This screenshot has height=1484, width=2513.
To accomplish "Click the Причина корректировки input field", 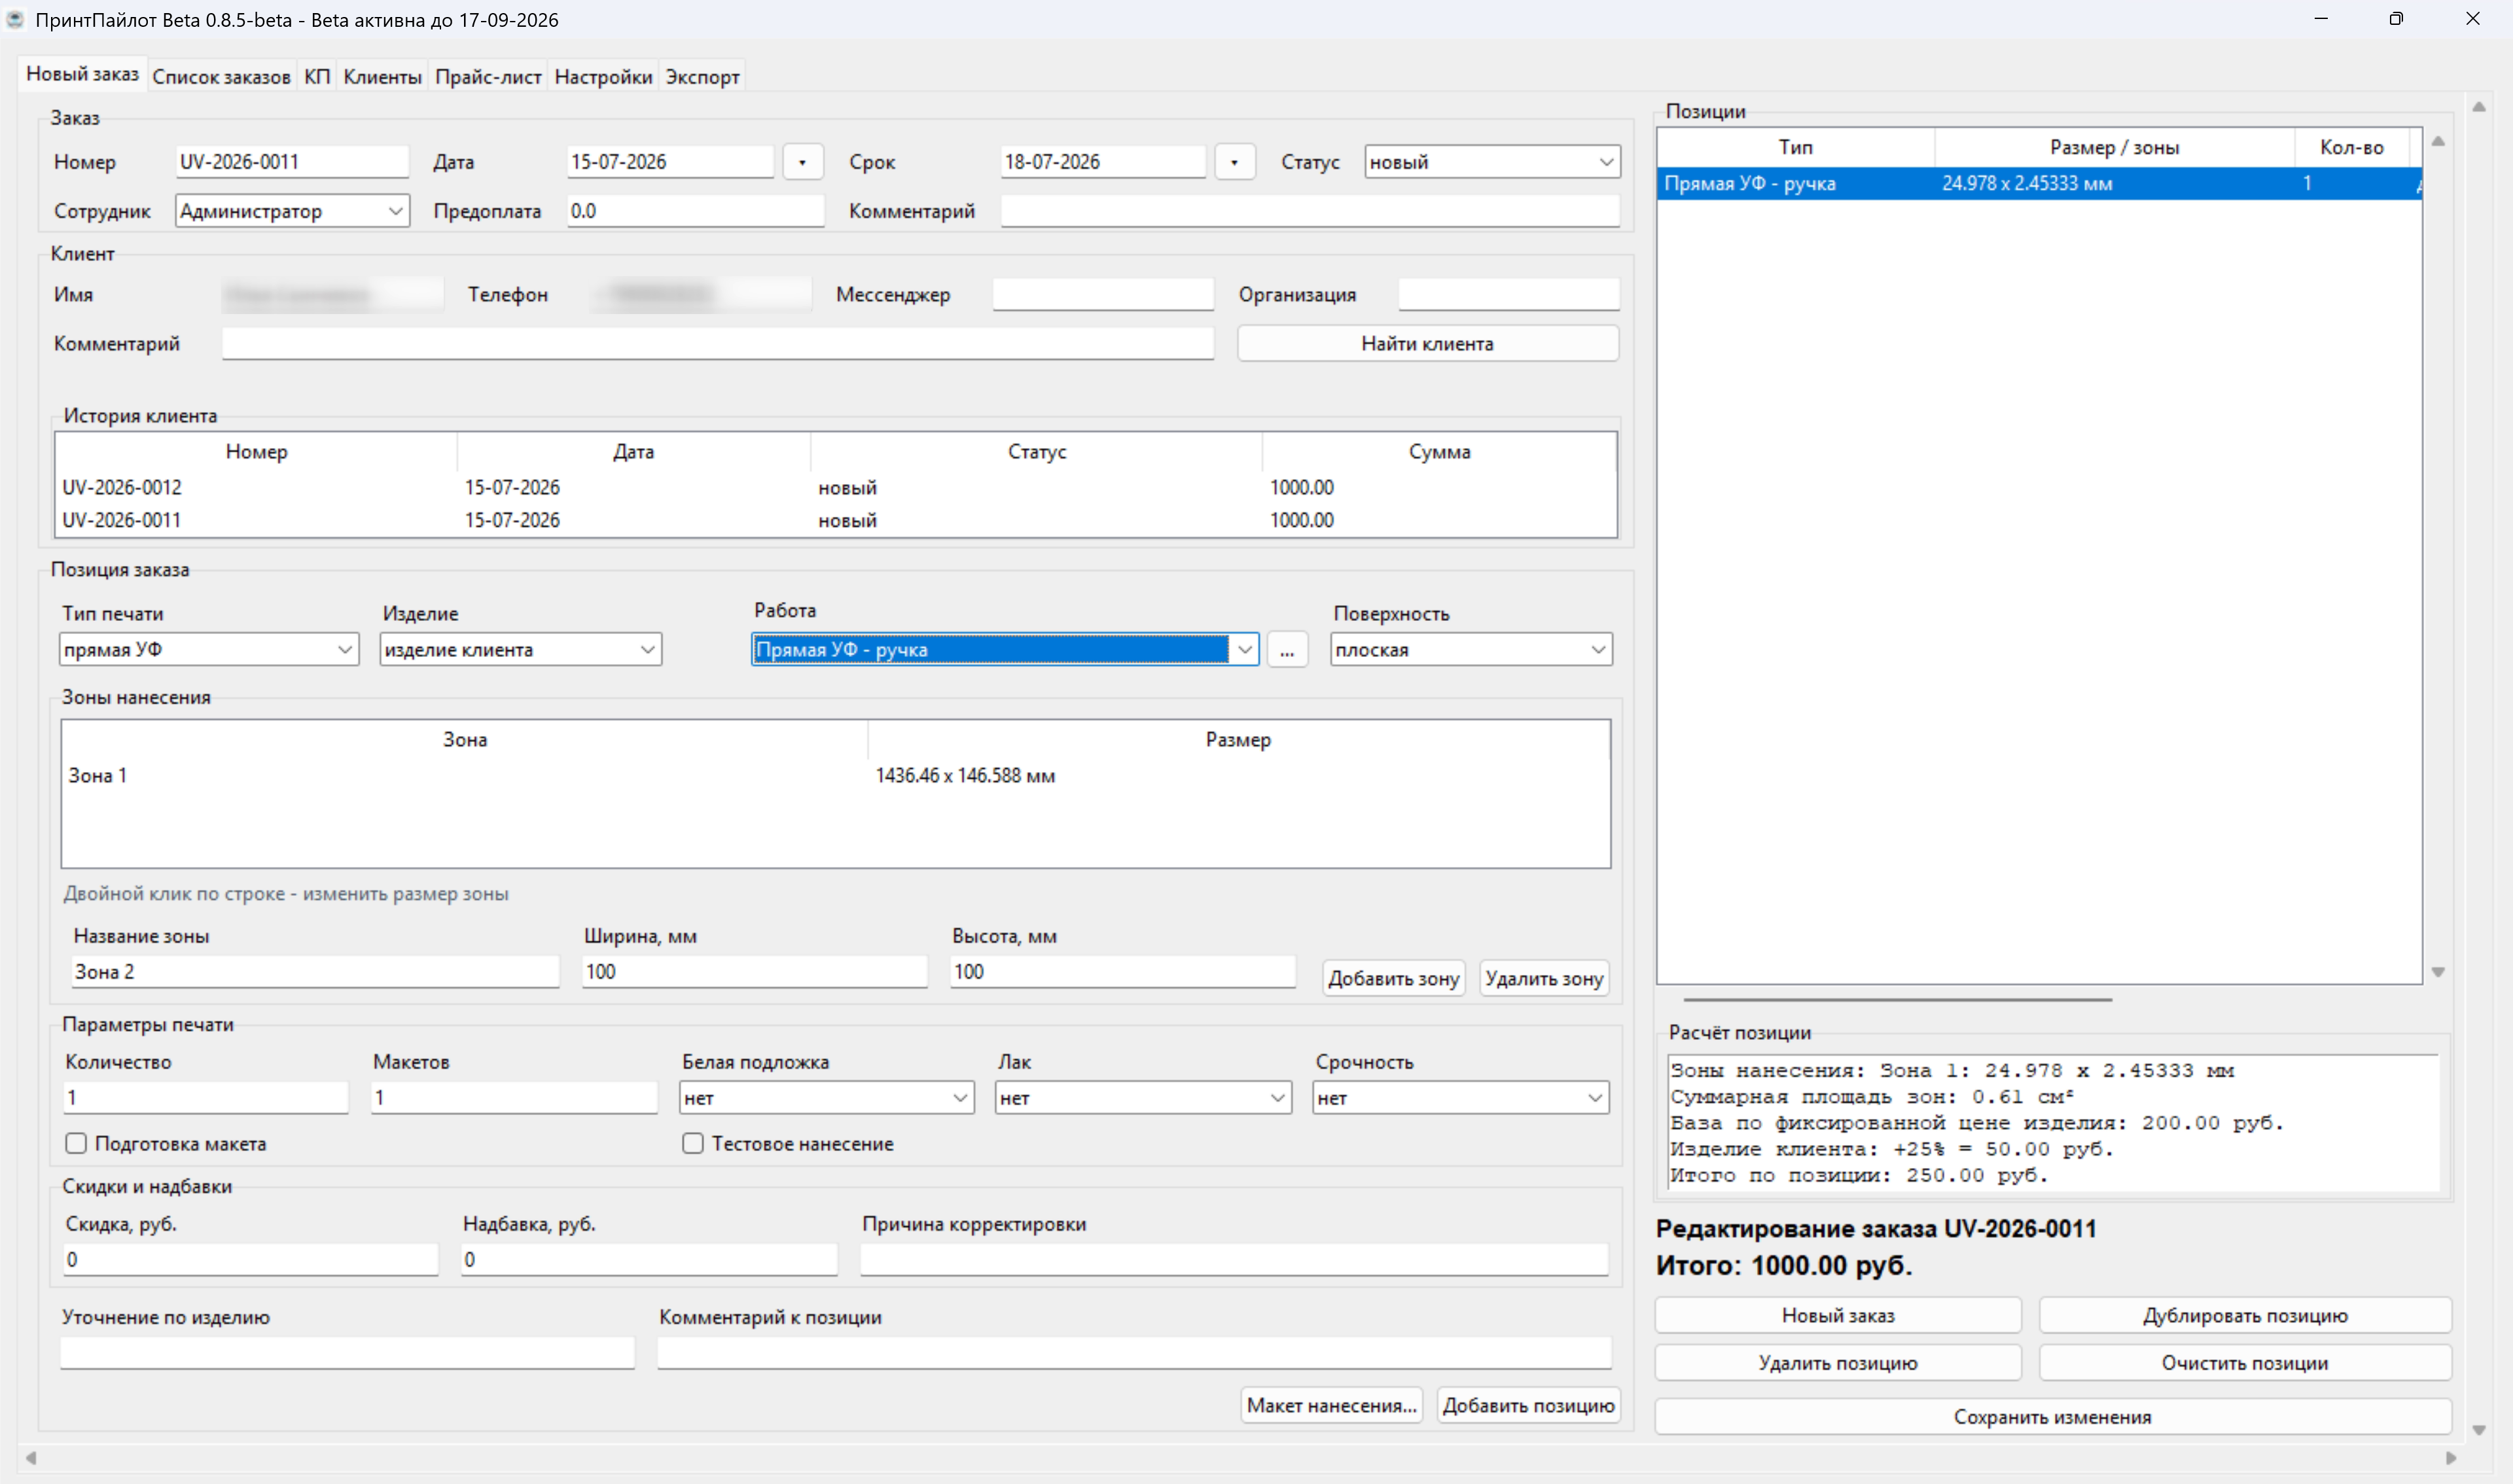I will point(1234,1260).
